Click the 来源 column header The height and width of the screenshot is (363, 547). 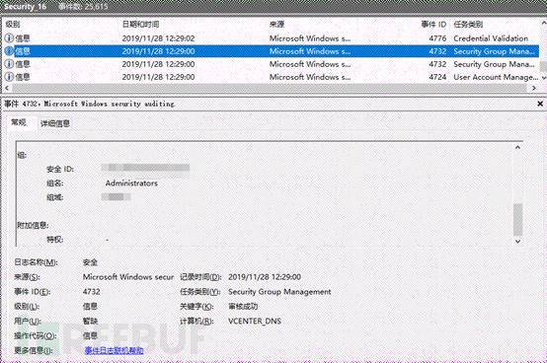(277, 24)
